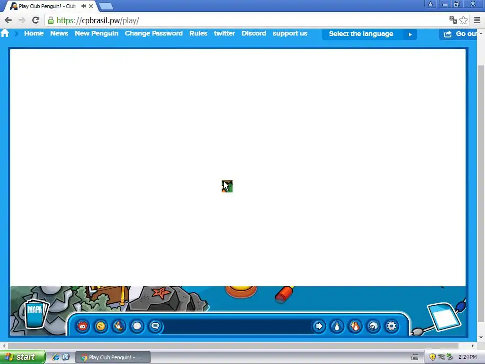Open the News menu link
The height and width of the screenshot is (364, 485).
(x=59, y=33)
